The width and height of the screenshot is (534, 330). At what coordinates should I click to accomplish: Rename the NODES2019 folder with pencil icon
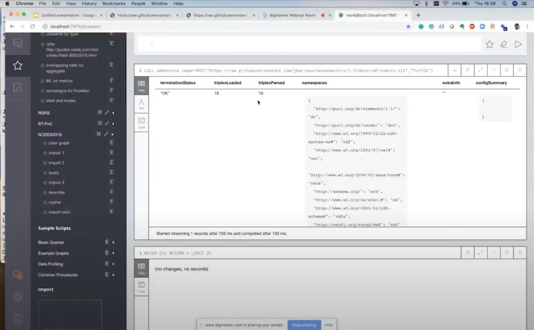106,135
